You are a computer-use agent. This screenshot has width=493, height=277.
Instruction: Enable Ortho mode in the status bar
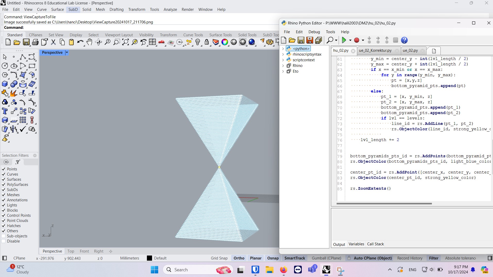tap(239, 258)
